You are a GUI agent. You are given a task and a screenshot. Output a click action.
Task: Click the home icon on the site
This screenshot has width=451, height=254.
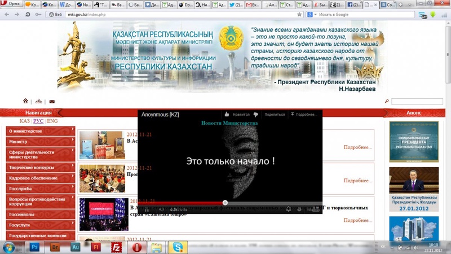(25, 101)
